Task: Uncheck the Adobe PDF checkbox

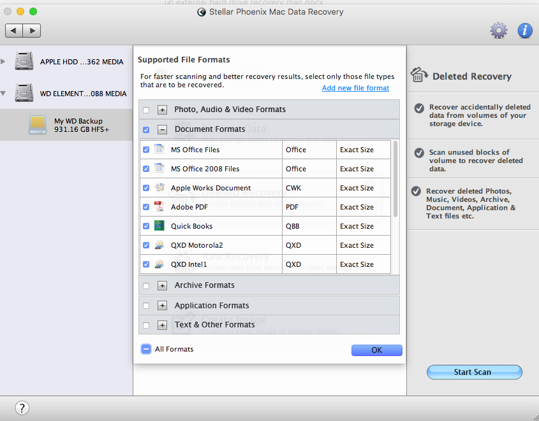Action: click(x=146, y=207)
